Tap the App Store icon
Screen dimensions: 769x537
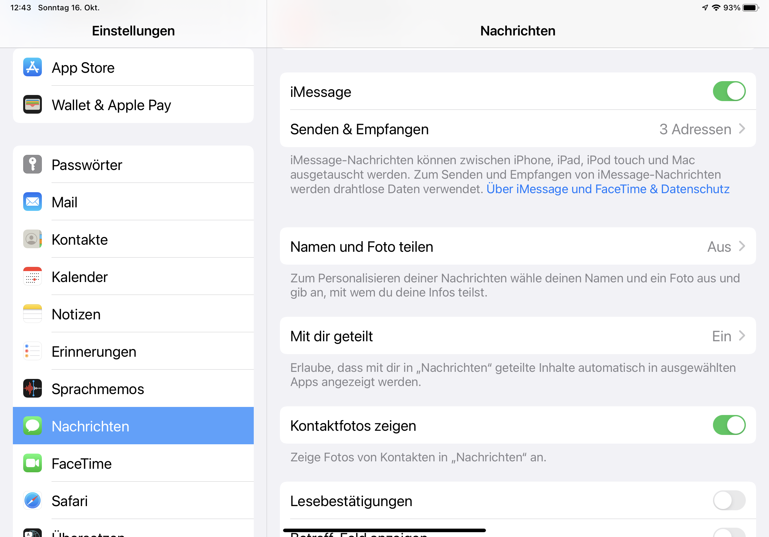click(33, 67)
